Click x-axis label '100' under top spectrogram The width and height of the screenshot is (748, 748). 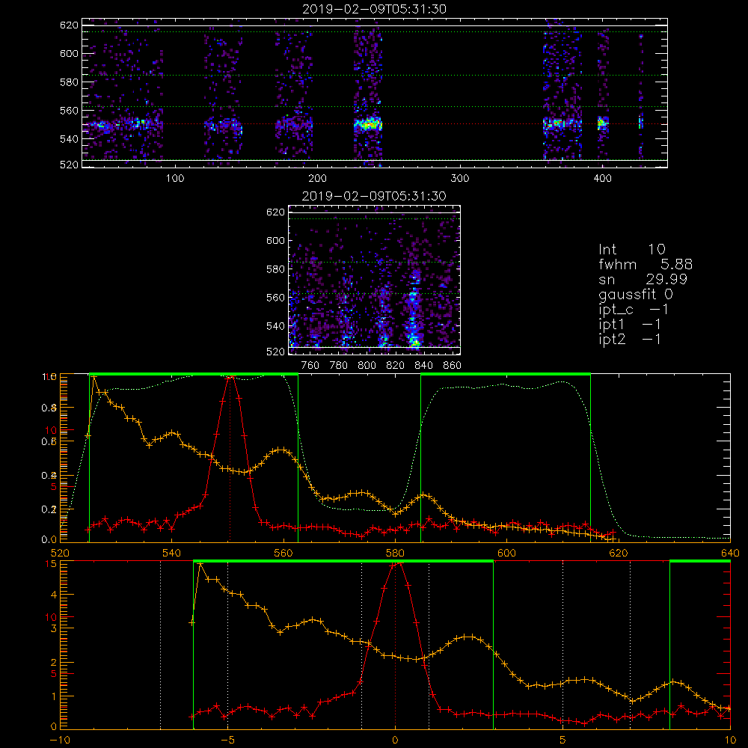point(175,179)
